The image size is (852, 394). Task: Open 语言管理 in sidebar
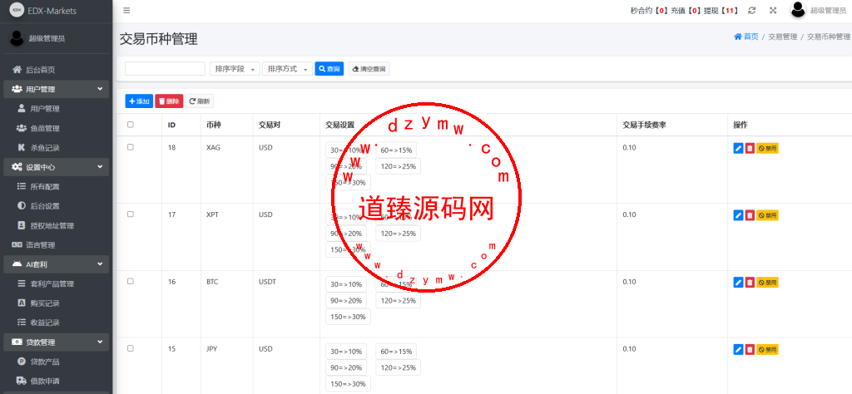56,244
